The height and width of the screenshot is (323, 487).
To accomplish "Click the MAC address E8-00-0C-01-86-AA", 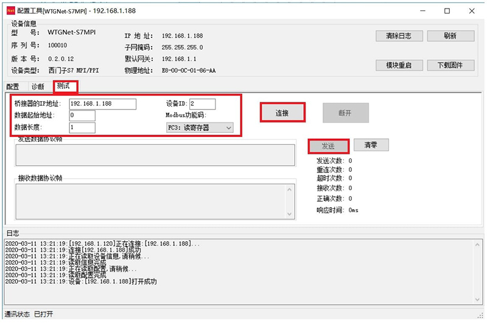I will tap(189, 71).
